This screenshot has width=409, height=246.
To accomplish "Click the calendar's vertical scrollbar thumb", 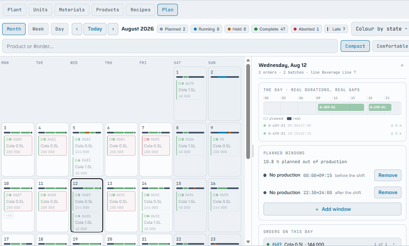I will click(248, 111).
